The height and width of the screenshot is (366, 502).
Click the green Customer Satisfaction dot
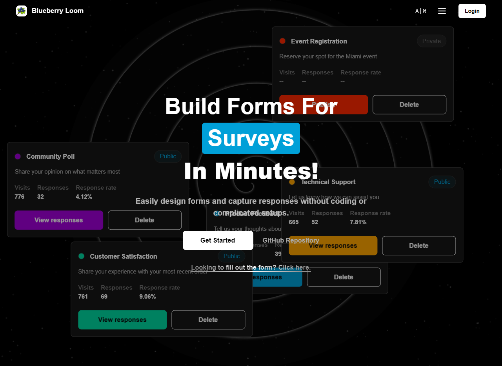click(82, 256)
